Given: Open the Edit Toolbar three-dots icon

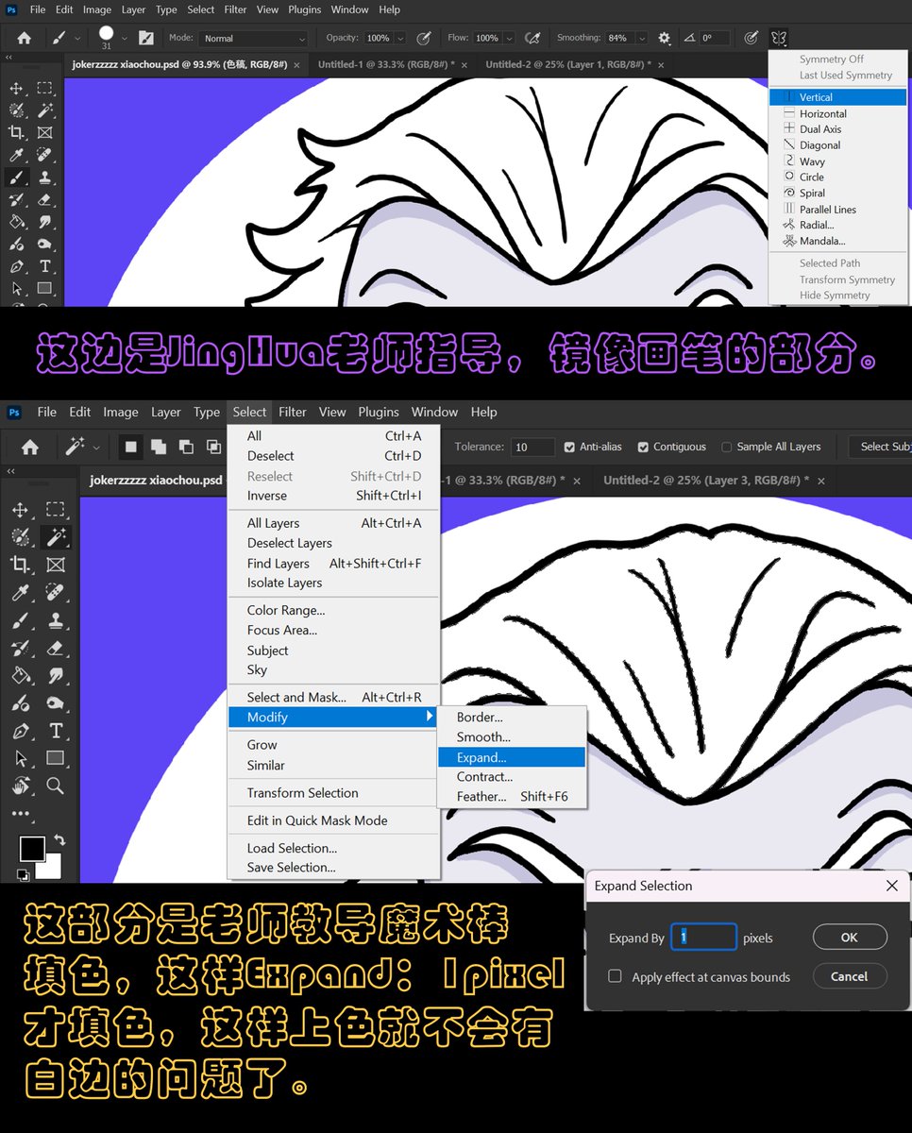Looking at the screenshot, I should [x=20, y=813].
